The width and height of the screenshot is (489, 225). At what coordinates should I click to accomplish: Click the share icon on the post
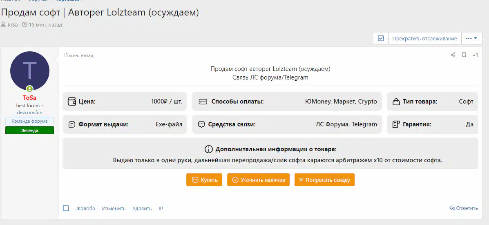pyautogui.click(x=453, y=55)
